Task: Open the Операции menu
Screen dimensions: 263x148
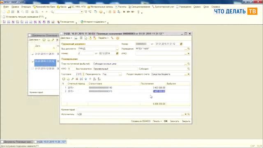Action: pyautogui.click(x=26, y=7)
